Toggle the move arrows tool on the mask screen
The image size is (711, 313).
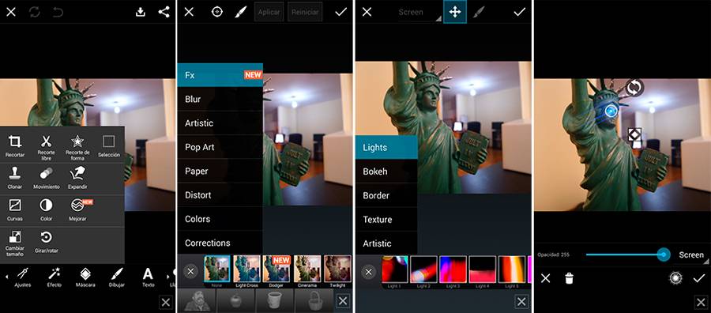[455, 12]
